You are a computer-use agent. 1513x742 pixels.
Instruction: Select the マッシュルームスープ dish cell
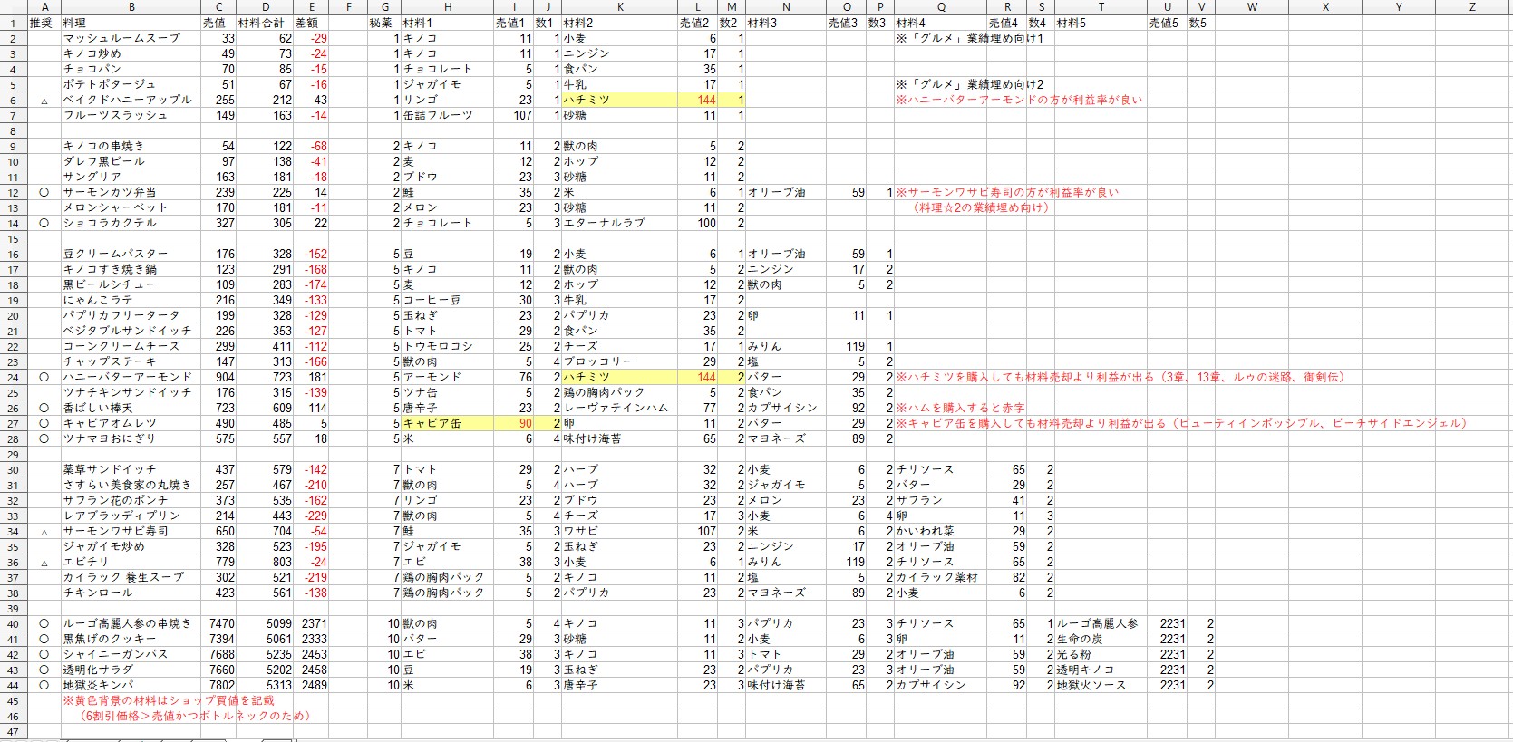tap(122, 38)
